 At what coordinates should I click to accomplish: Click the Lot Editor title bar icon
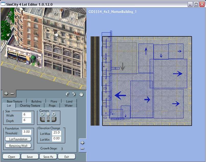(3, 4)
